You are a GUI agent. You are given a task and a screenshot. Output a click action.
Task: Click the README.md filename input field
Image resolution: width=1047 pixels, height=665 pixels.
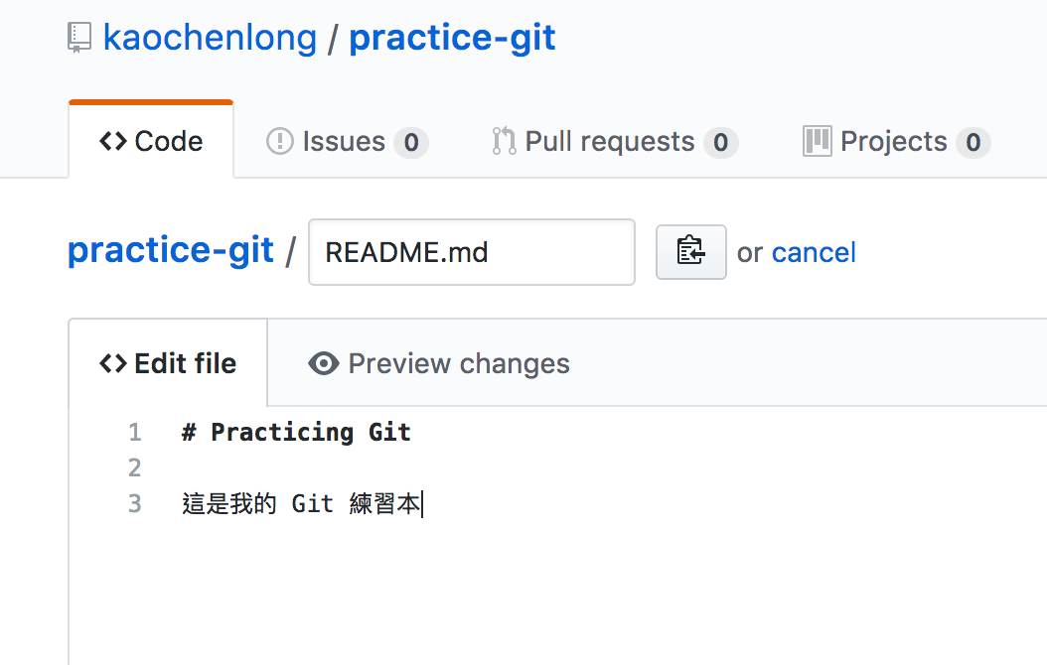(x=471, y=252)
